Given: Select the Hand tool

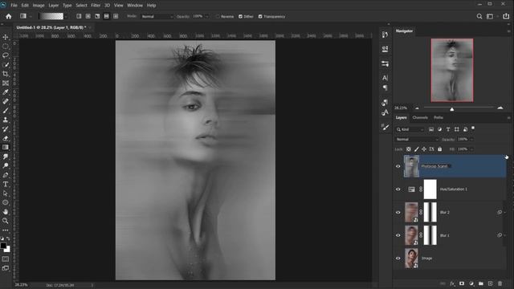Looking at the screenshot, I should tap(6, 212).
